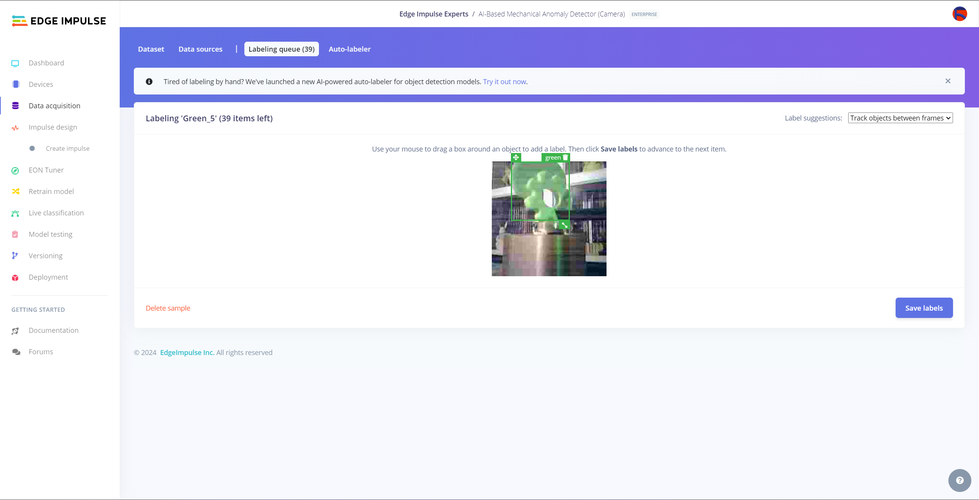Screen dimensions: 979x500
Task: Click the user avatar in the top right
Action: (959, 14)
